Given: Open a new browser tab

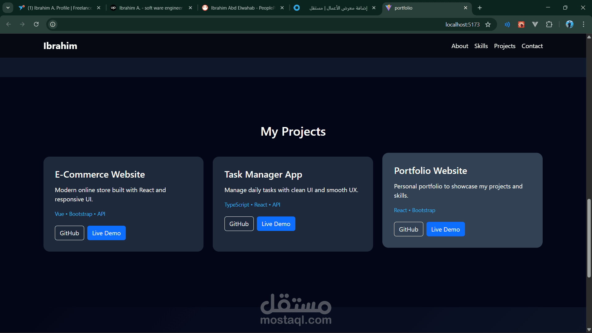Looking at the screenshot, I should [480, 8].
